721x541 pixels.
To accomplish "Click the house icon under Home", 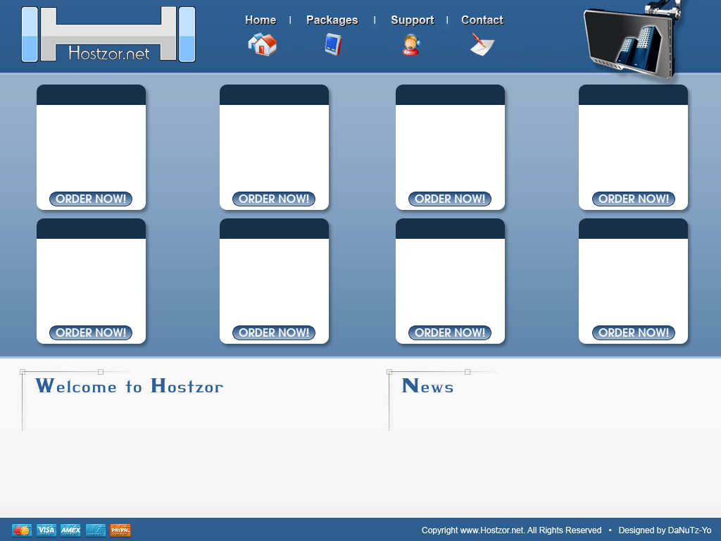I will 262,44.
